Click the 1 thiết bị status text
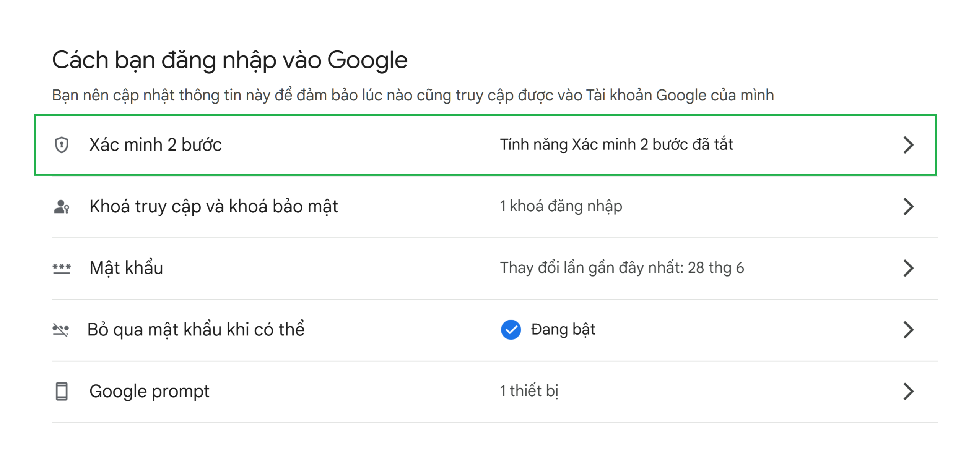This screenshot has height=463, width=979. 529,391
